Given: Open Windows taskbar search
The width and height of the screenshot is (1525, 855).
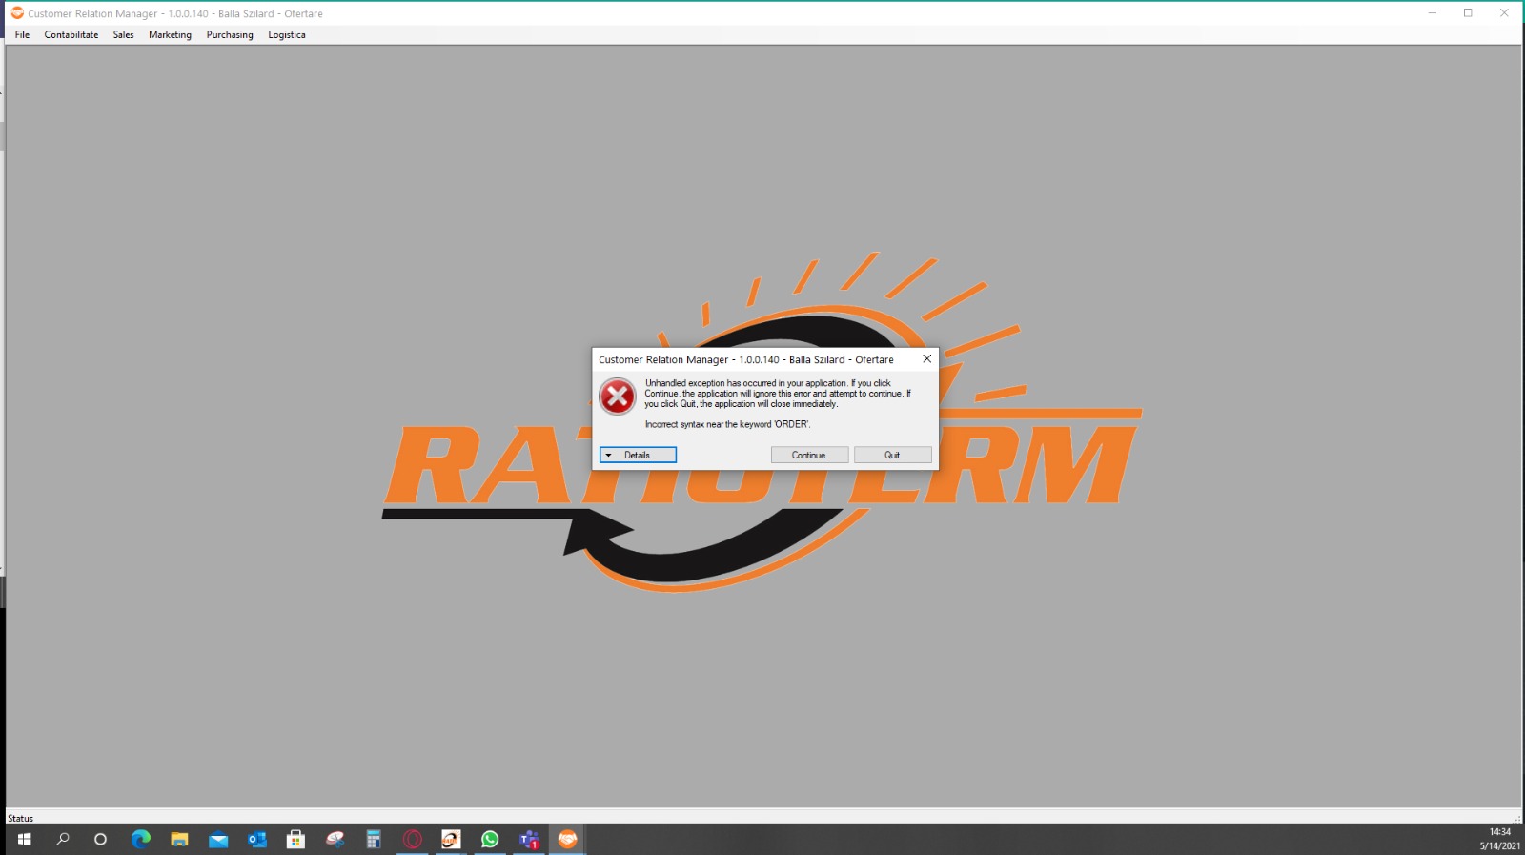Looking at the screenshot, I should pyautogui.click(x=63, y=840).
